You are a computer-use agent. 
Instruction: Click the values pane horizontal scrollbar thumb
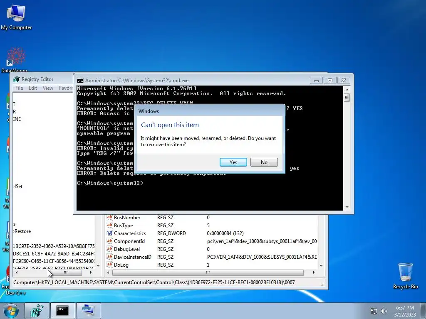click(208, 272)
